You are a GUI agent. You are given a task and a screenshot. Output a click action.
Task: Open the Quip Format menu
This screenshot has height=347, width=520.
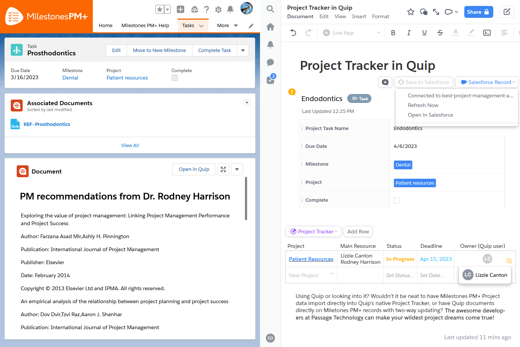tap(381, 16)
